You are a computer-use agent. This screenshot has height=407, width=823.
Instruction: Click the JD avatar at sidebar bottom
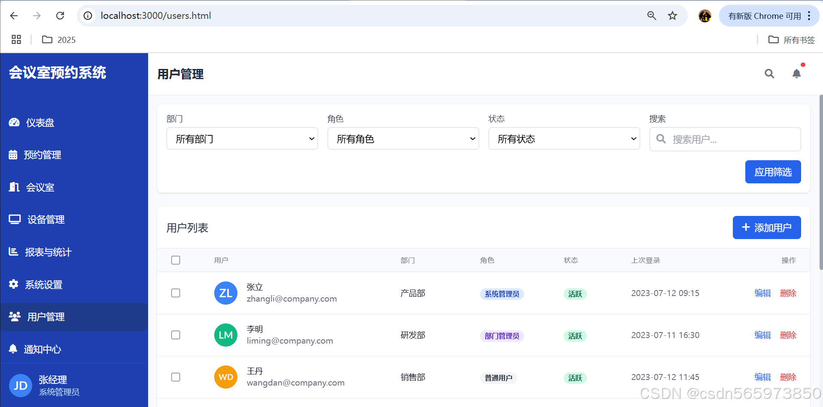pyautogui.click(x=21, y=386)
